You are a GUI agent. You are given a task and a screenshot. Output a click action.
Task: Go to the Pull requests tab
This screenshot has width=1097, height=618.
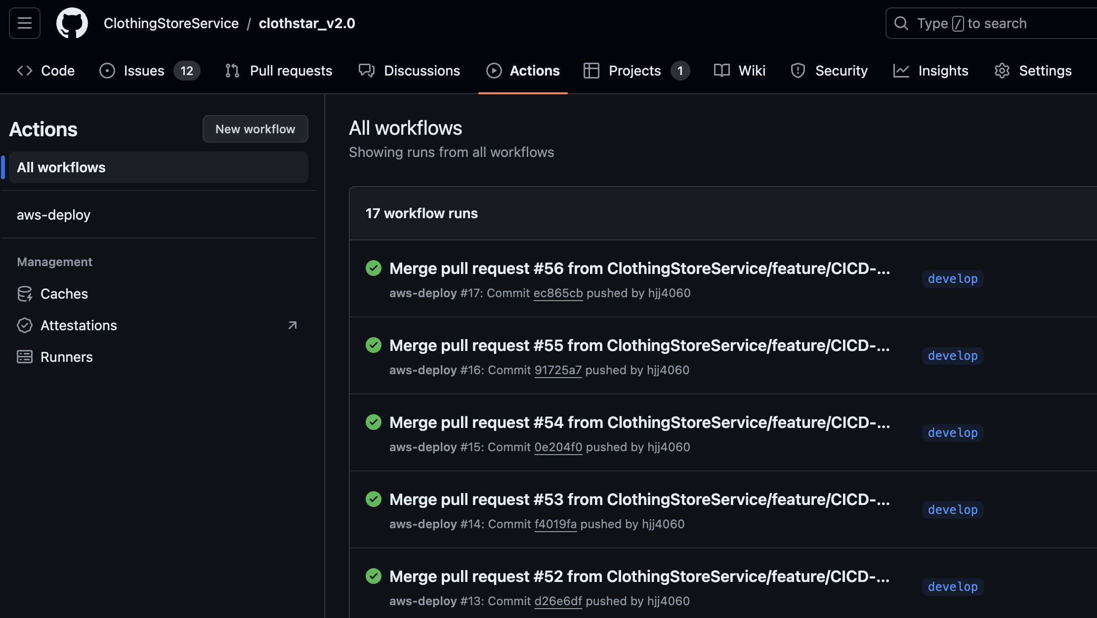(x=279, y=71)
